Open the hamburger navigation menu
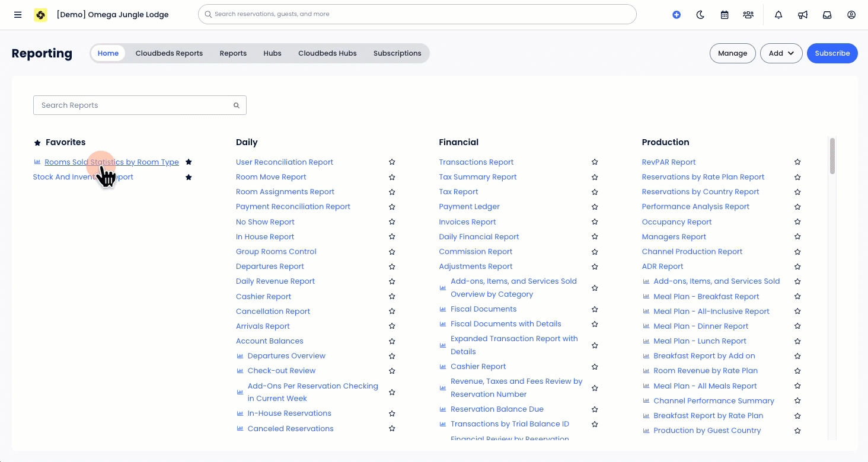The height and width of the screenshot is (462, 868). 18,15
